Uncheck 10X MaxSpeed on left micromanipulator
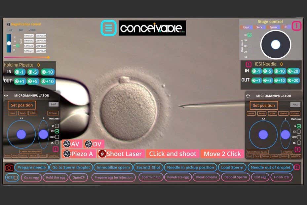Image resolution: width=307 pixels, height=205 pixels. pos(57,131)
